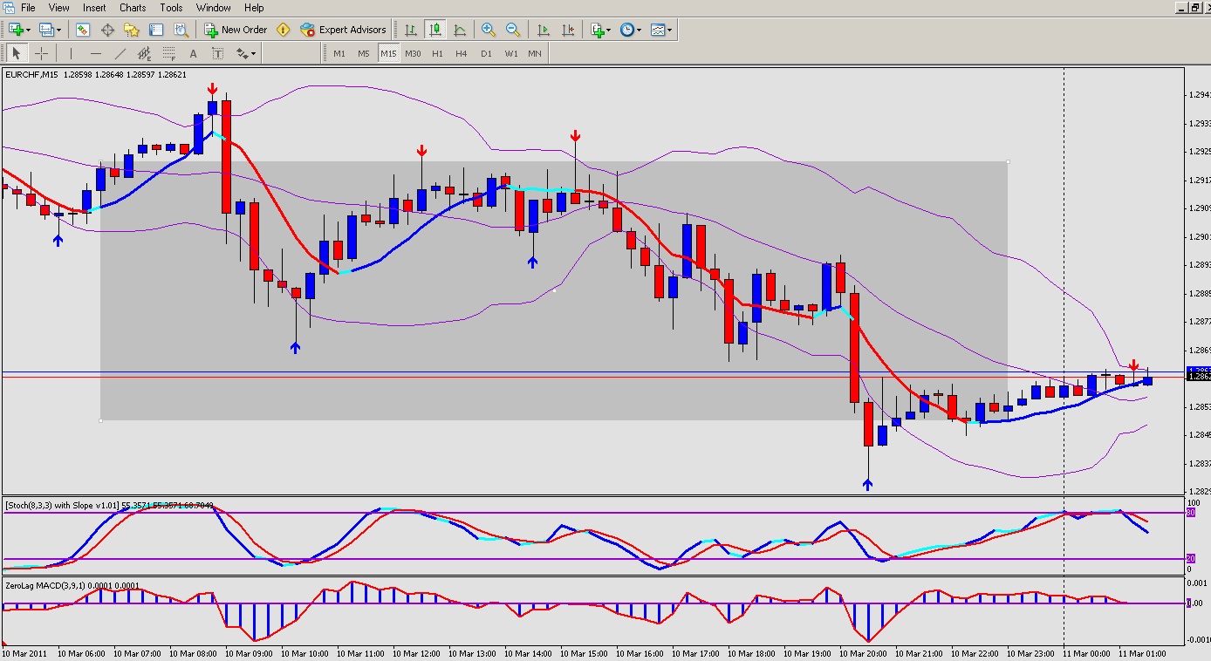The image size is (1211, 661).
Task: Switch to the D1 daily timeframe
Action: click(x=487, y=53)
